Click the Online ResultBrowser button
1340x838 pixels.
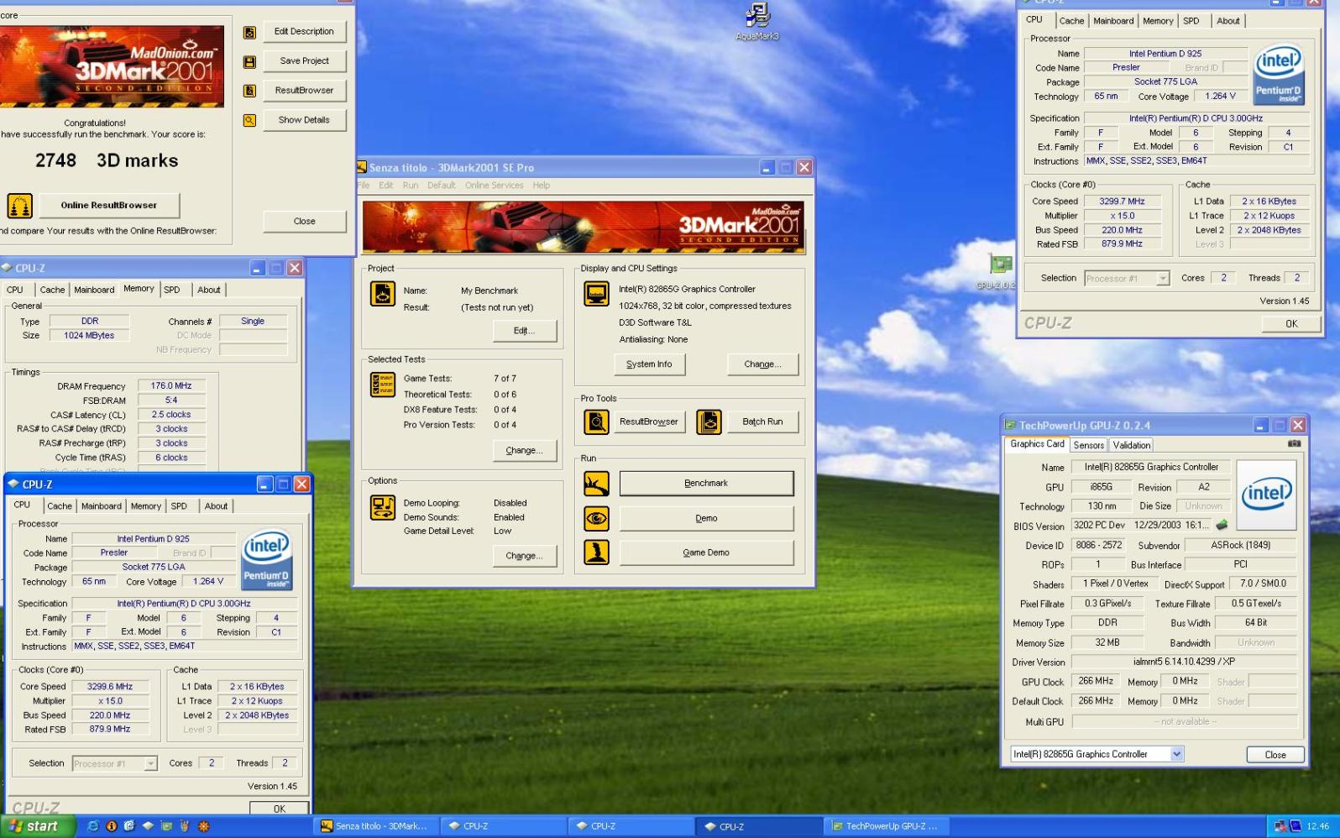[x=108, y=205]
